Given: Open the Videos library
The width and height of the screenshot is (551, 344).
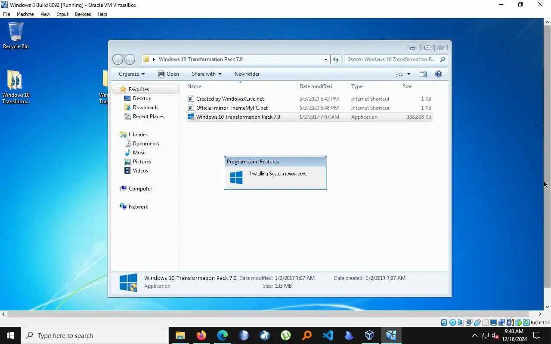Looking at the screenshot, I should [140, 171].
